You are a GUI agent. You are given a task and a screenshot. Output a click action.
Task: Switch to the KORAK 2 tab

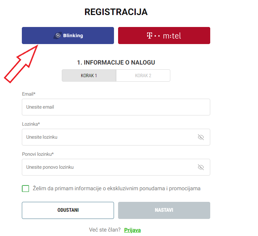(143, 75)
